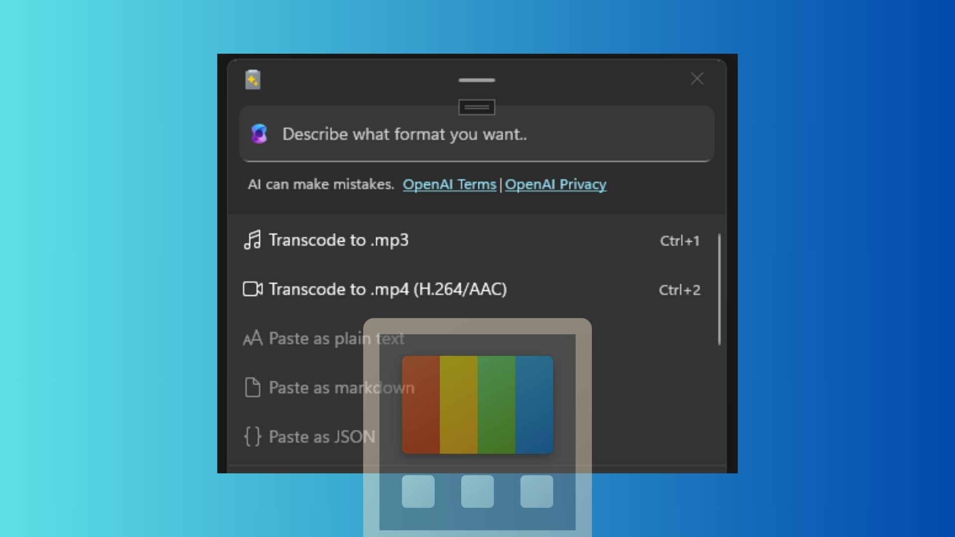Click the markdown document icon

pos(253,387)
